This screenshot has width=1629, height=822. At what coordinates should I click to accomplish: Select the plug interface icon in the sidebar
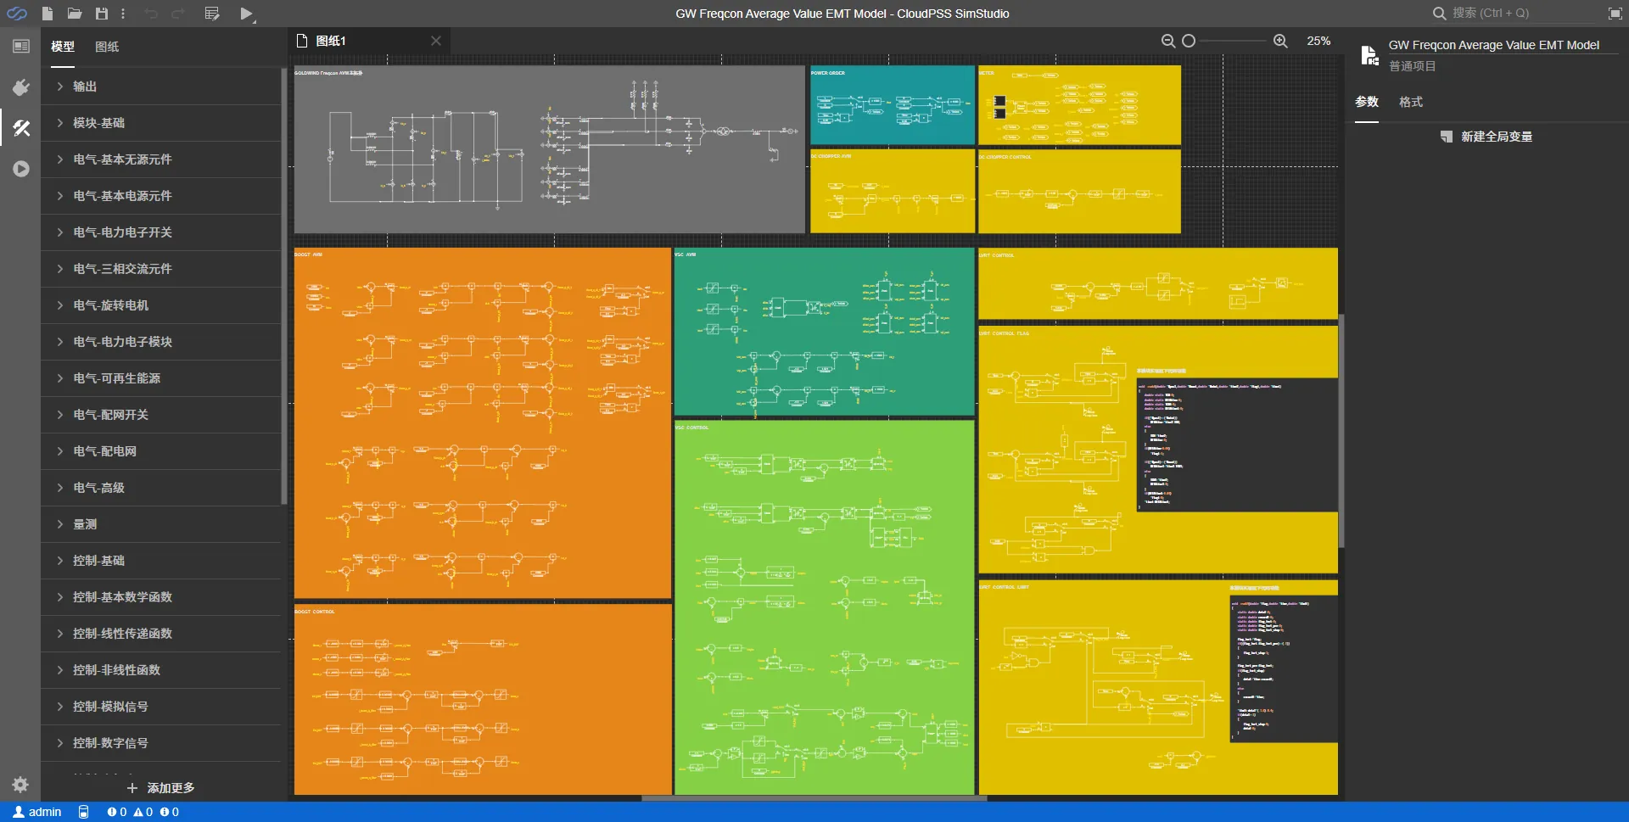pos(21,87)
